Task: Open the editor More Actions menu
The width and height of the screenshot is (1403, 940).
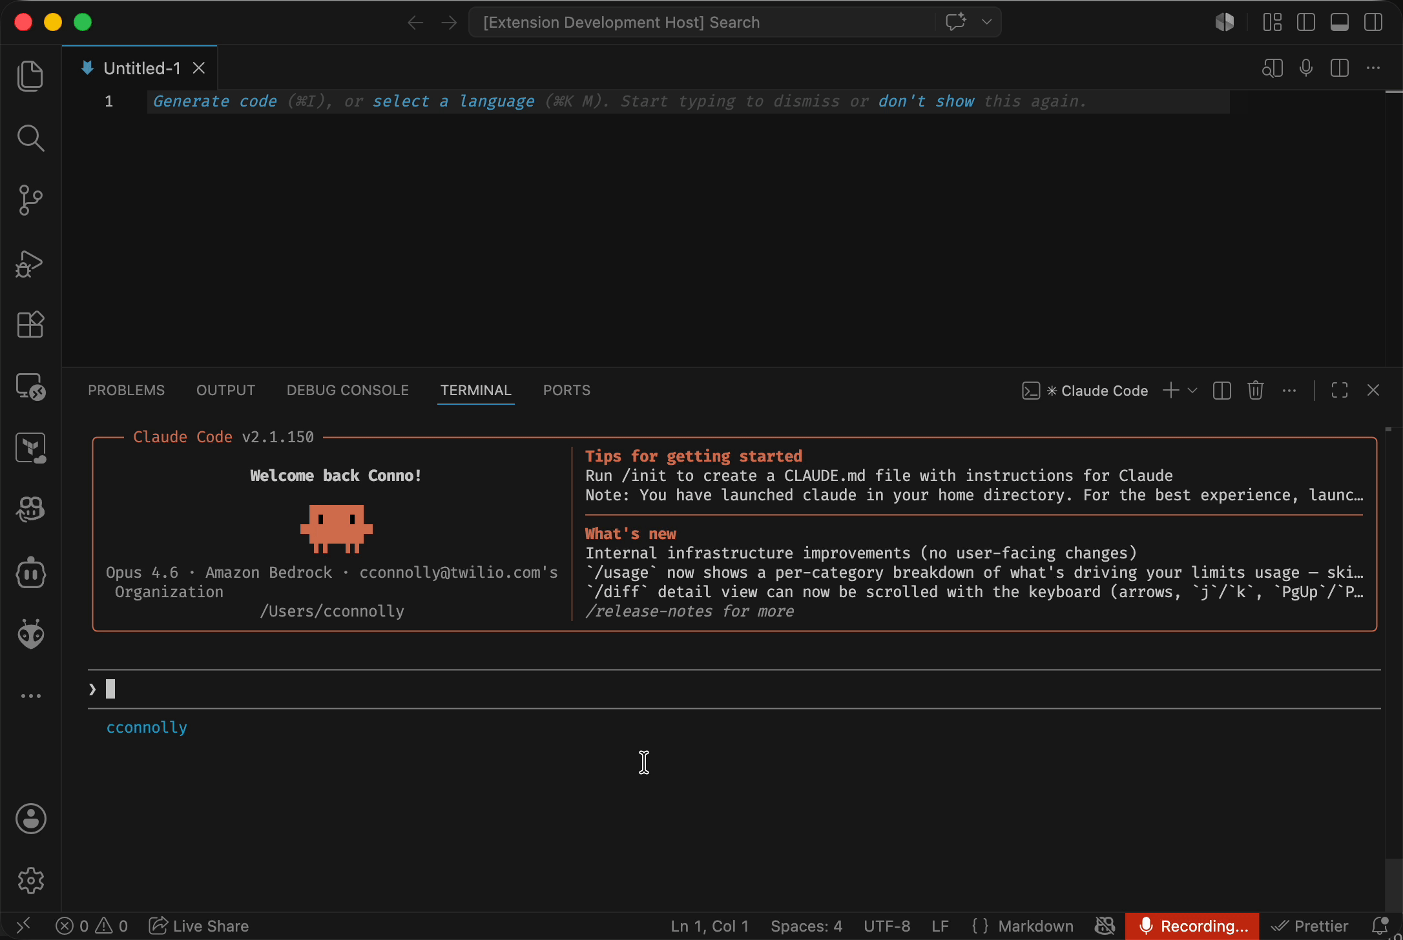Action: (x=1373, y=68)
